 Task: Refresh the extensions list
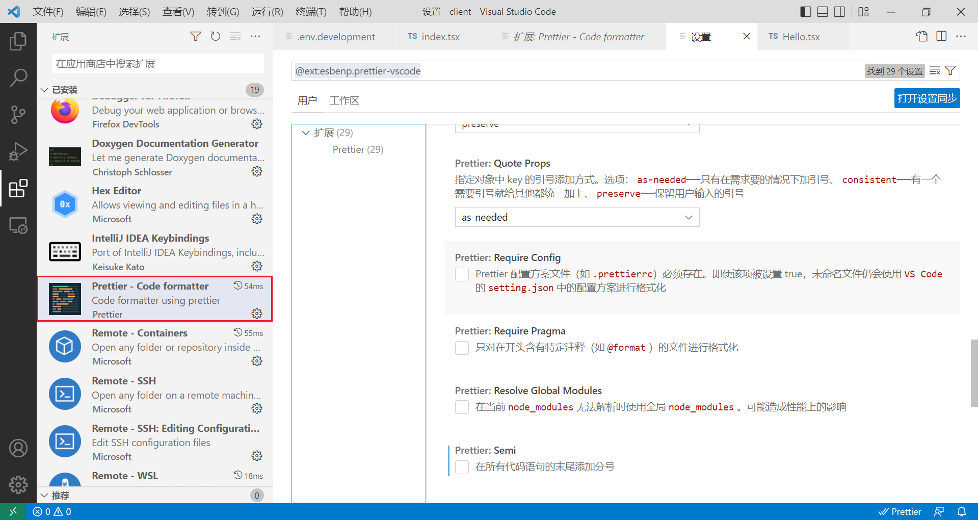(x=216, y=36)
